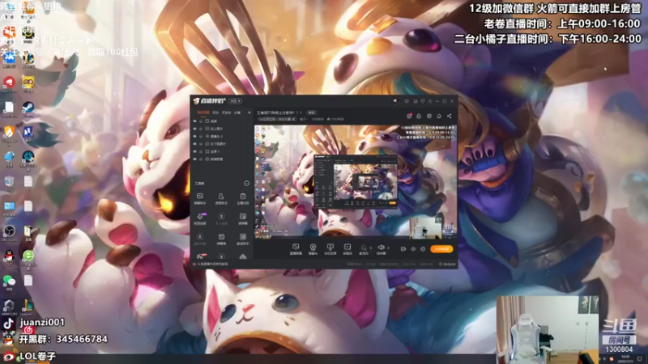648x364 pixels.
Task: Toggle the eye preview icon beside gear
Action: pos(413,249)
